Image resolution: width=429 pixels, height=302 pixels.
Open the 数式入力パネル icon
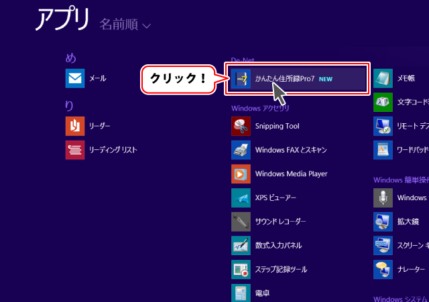click(241, 246)
